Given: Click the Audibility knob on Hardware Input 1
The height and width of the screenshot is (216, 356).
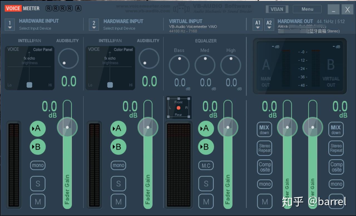Looking at the screenshot, I should (x=68, y=59).
